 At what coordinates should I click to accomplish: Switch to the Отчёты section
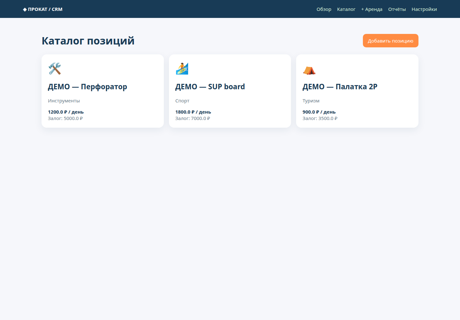(x=397, y=9)
